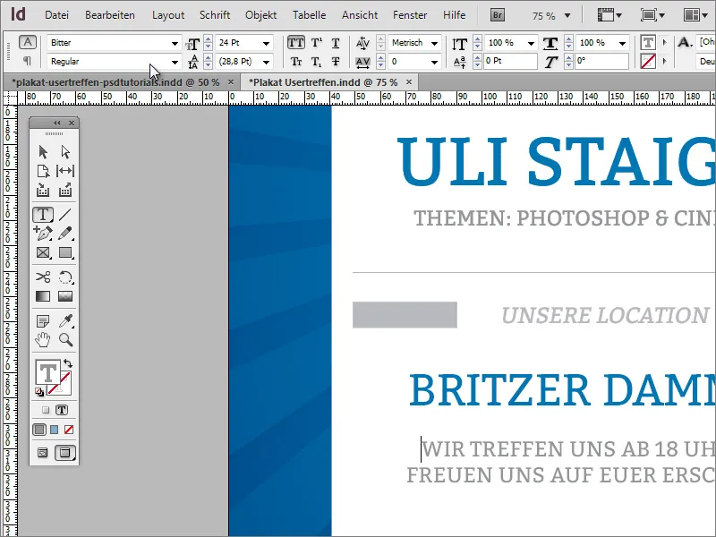Select the Gradient Feather tool

tap(65, 296)
